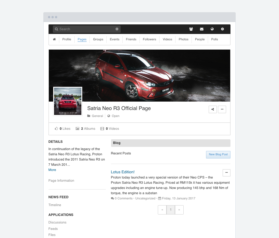Open Timeline under News Feed
279x238 pixels.
pyautogui.click(x=55, y=205)
